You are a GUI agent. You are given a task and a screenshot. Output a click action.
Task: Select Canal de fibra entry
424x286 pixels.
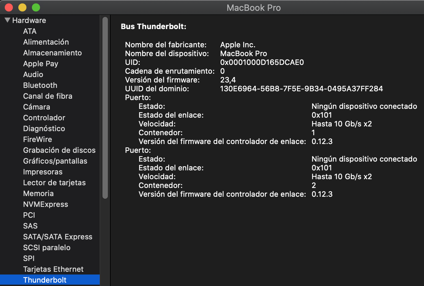(47, 96)
